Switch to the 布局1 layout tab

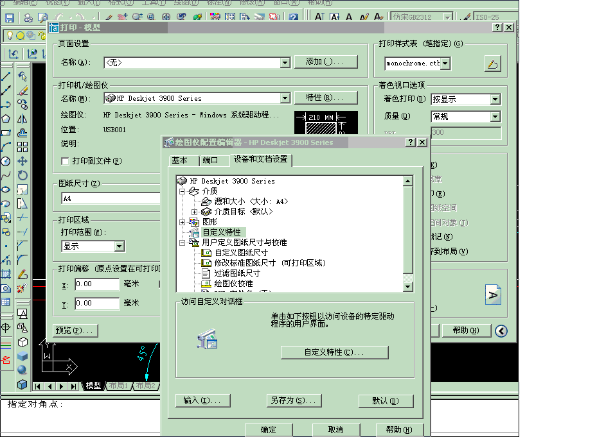click(118, 385)
